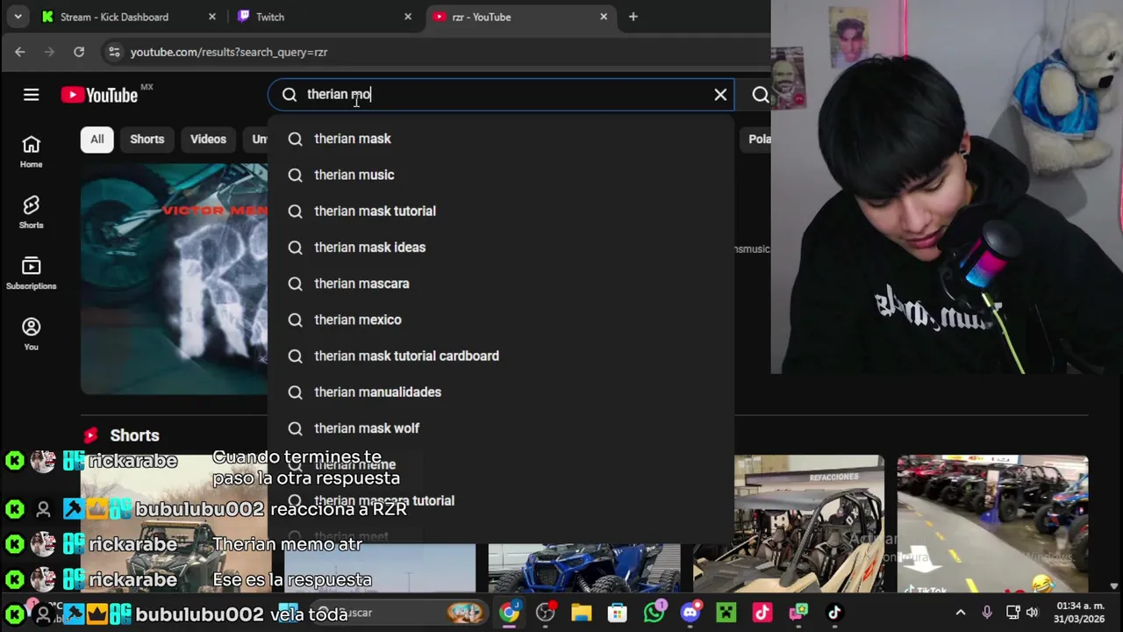Choose suggestion 'therian mask'
This screenshot has height=632, width=1123.
[501, 139]
